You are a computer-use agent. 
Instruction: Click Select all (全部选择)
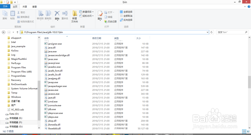pyautogui.click(x=126, y=12)
